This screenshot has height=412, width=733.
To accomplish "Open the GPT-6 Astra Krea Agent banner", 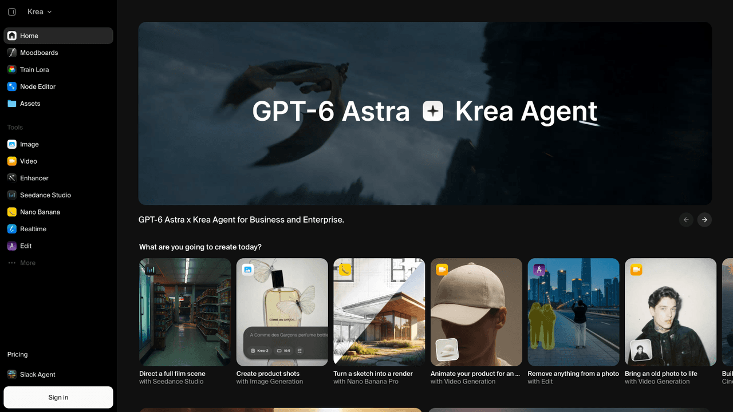I will pos(425,113).
